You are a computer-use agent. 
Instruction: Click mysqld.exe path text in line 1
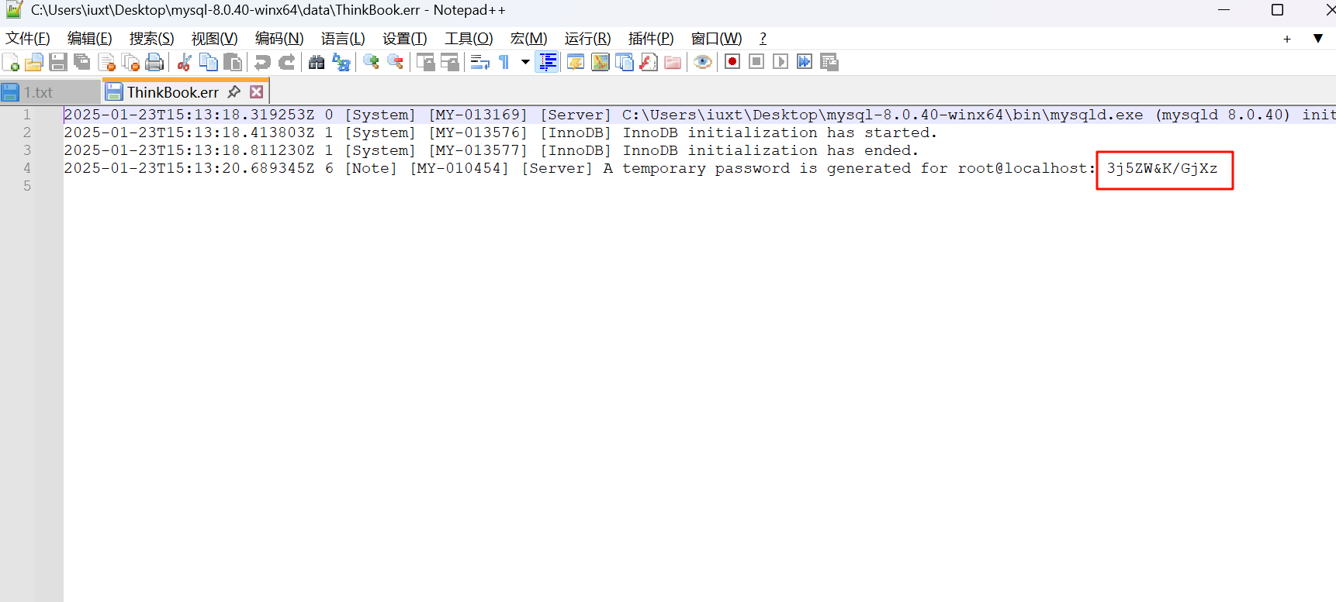tap(882, 115)
